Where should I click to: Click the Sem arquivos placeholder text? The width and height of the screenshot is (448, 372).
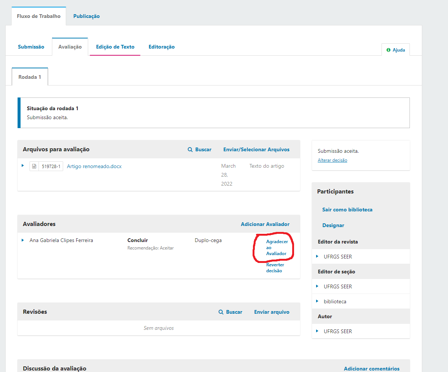[158, 328]
